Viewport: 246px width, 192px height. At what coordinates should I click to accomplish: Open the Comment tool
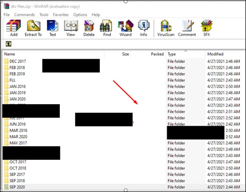(187, 28)
